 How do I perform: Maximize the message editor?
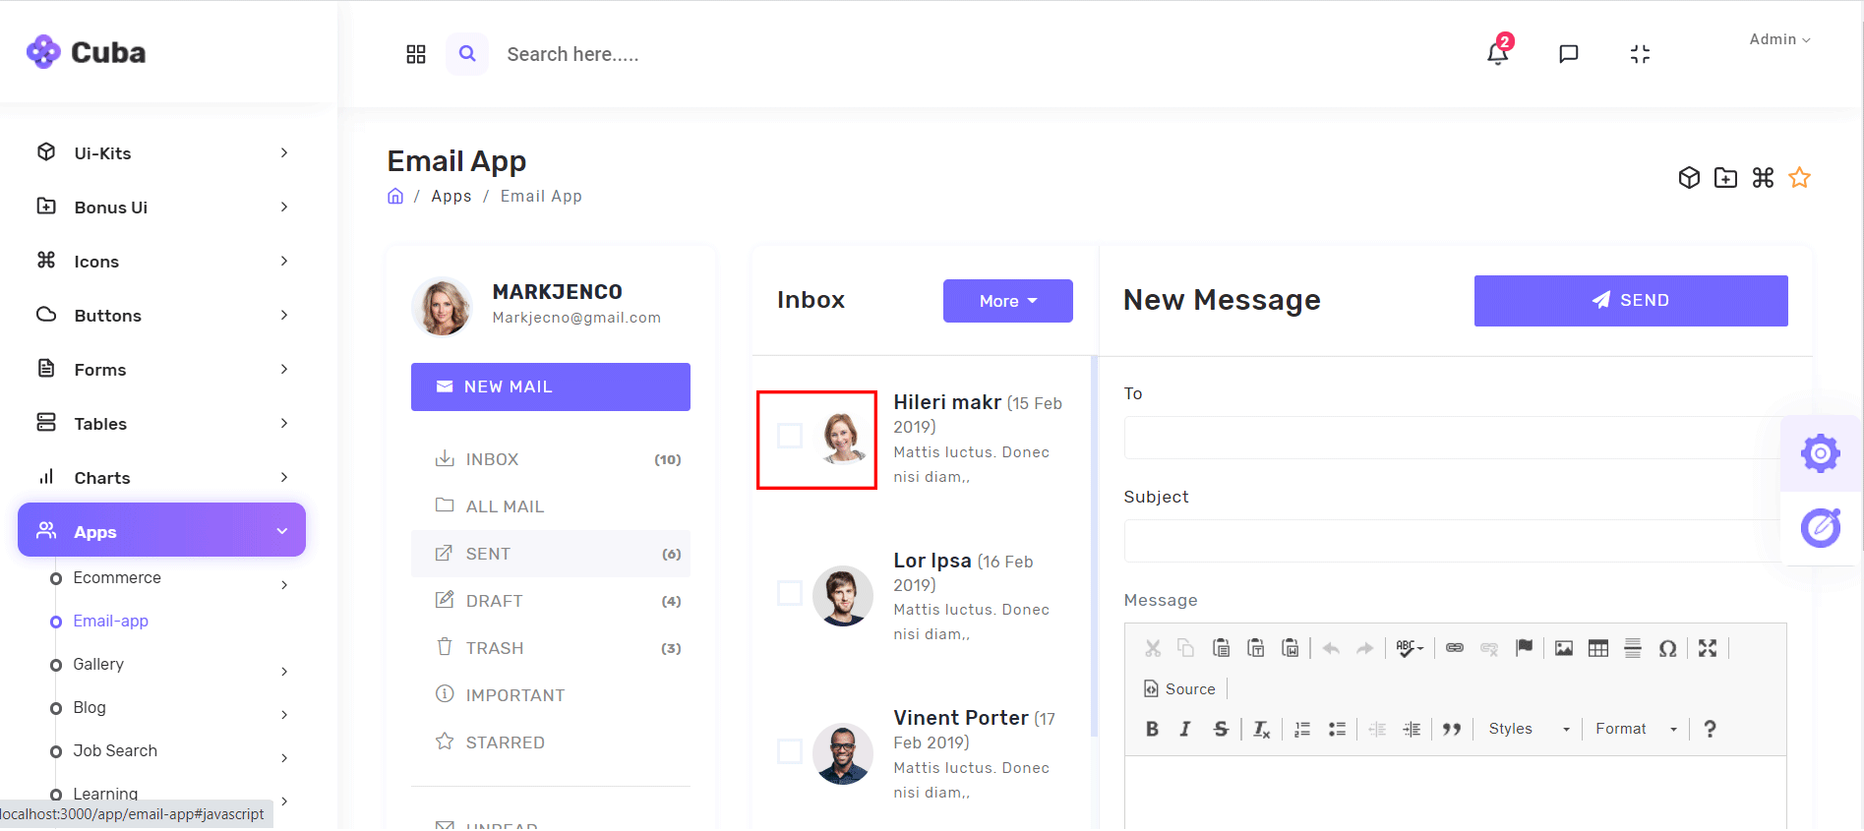[1708, 648]
